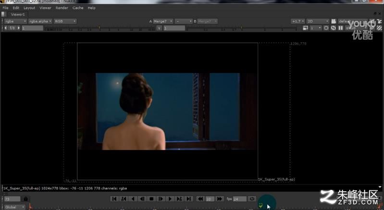This screenshot has width=384, height=210.
Task: Select the Viewer1 tab
Action: pyautogui.click(x=18, y=14)
